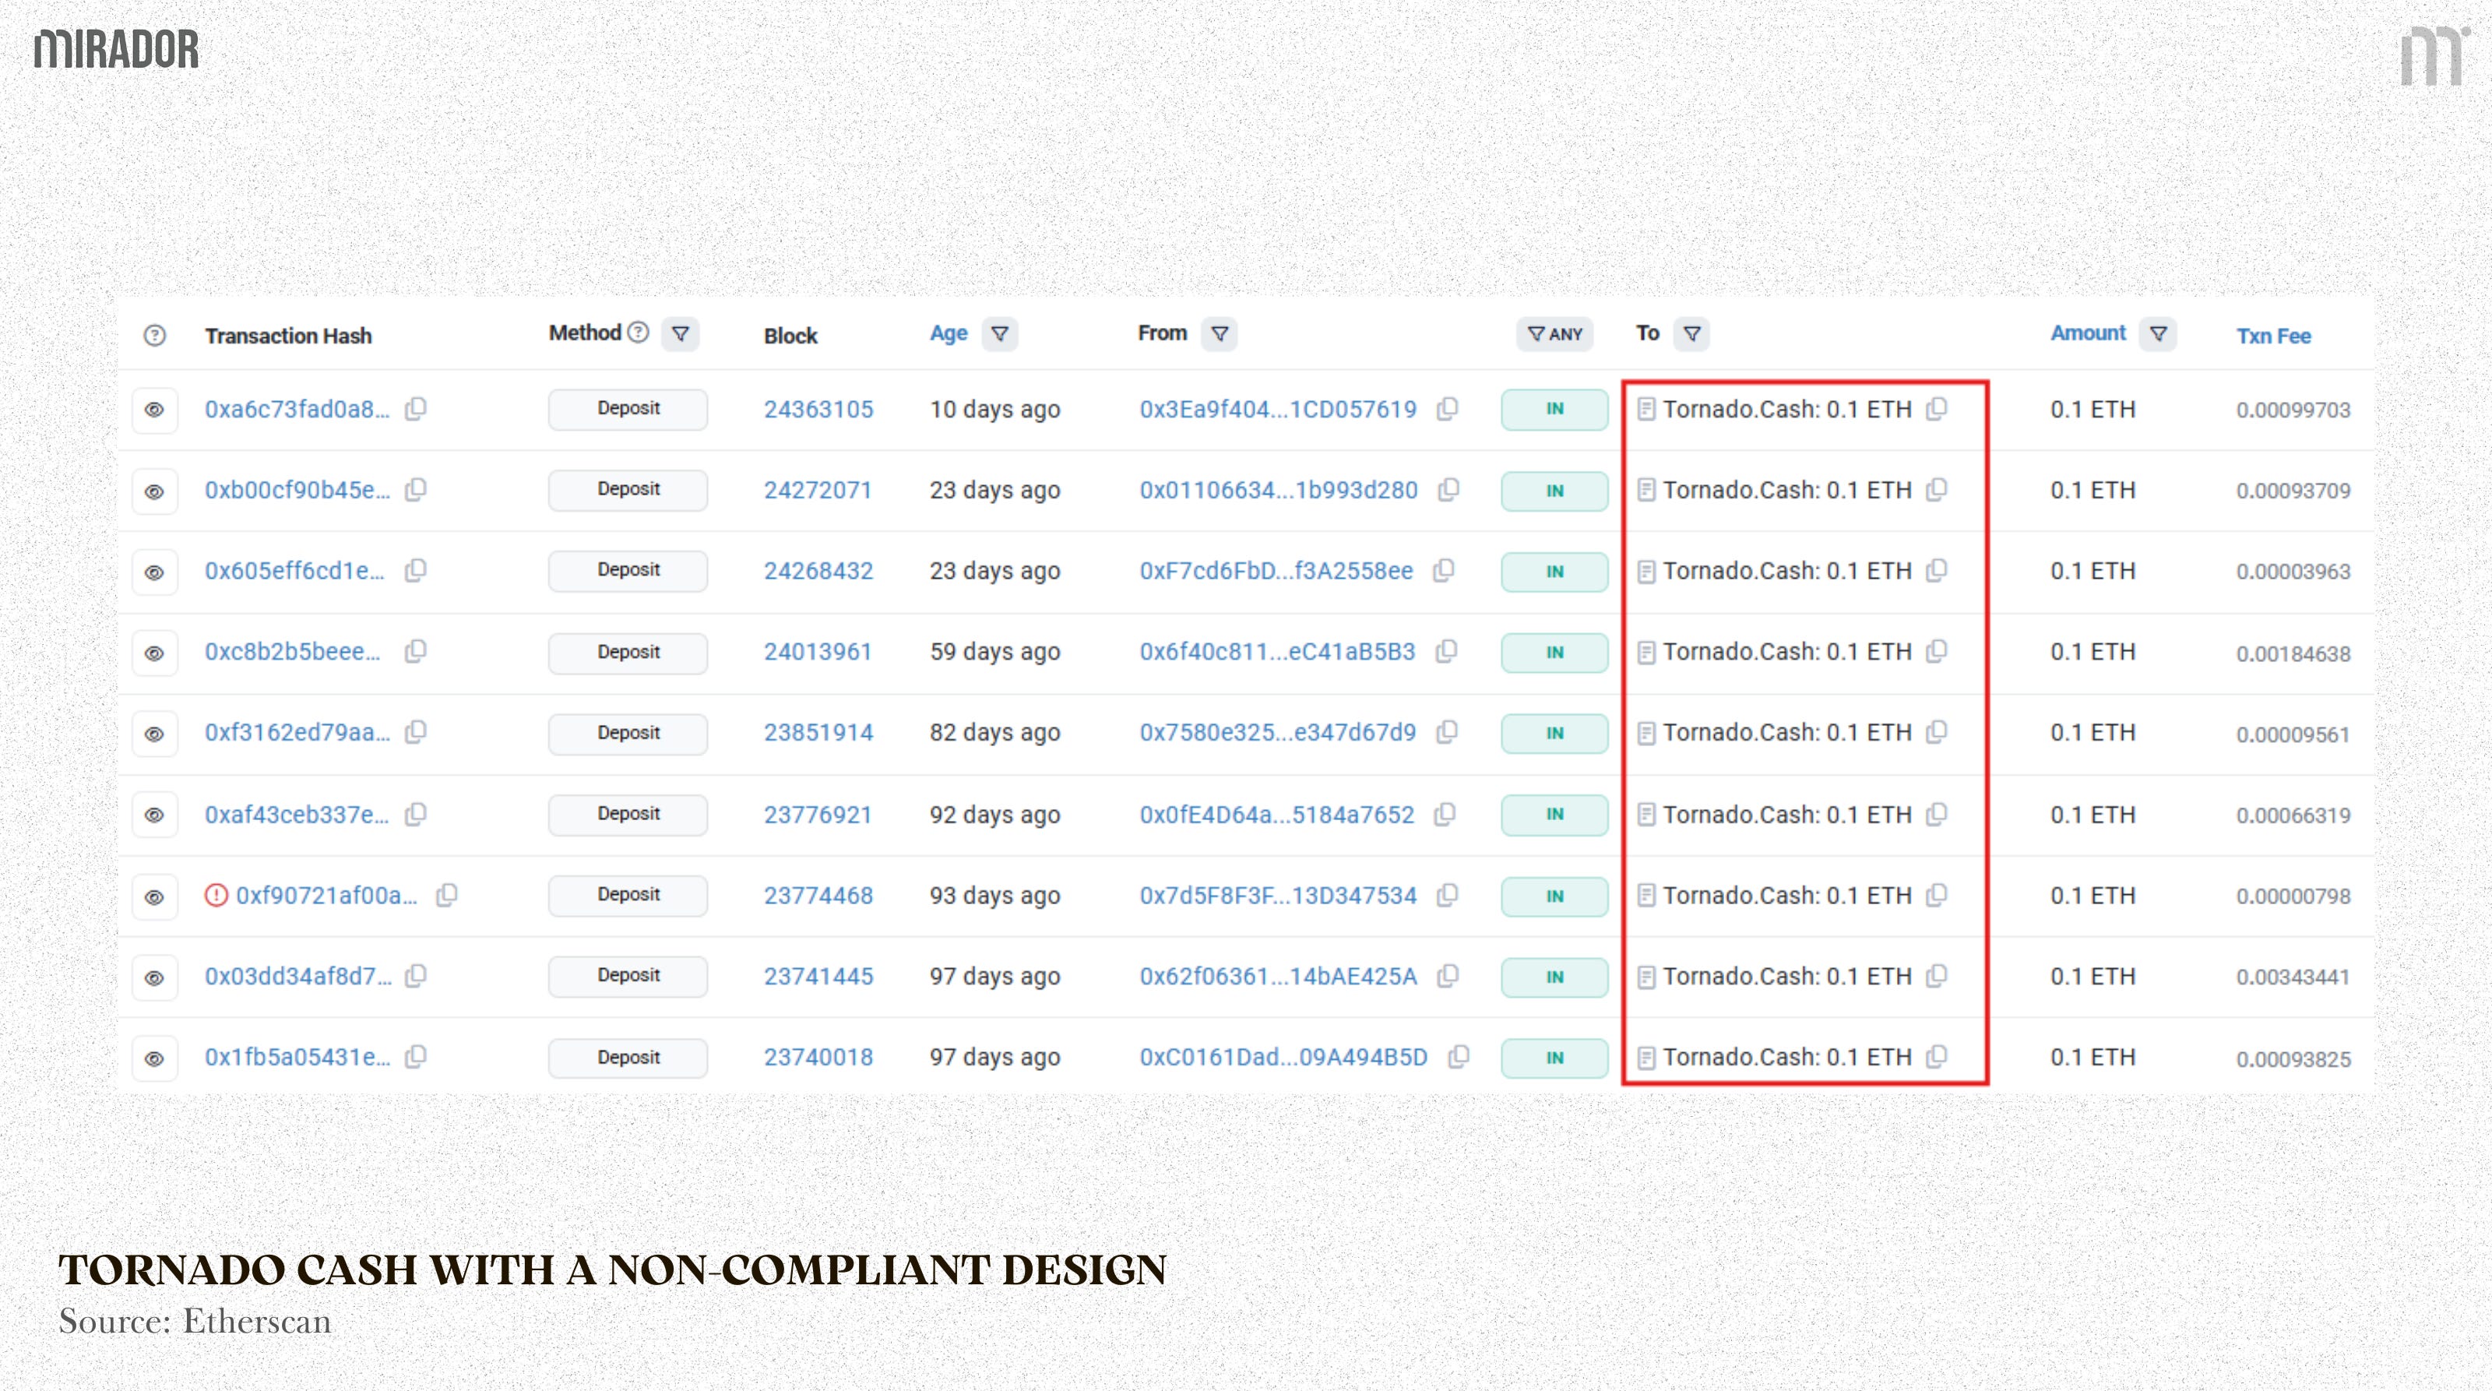Copy Tornado.Cash address in first row
This screenshot has width=2492, height=1391.
pos(1936,409)
